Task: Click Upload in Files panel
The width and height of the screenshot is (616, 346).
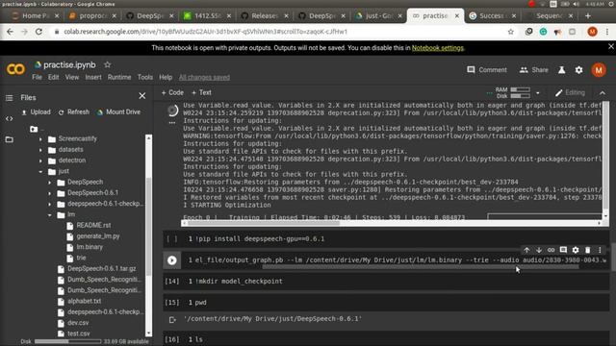Action: click(x=37, y=112)
